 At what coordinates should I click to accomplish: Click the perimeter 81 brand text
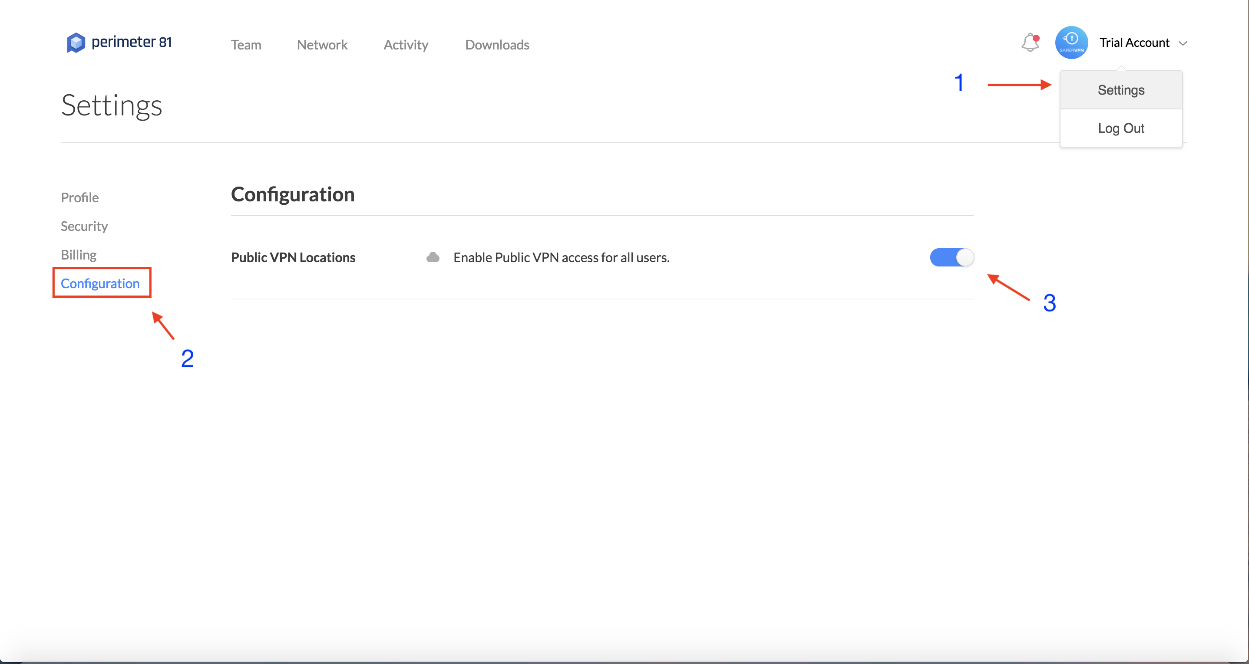tap(132, 42)
